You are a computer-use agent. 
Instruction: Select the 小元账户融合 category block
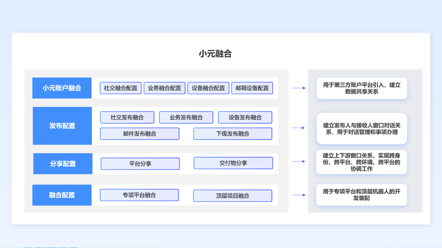(x=62, y=88)
